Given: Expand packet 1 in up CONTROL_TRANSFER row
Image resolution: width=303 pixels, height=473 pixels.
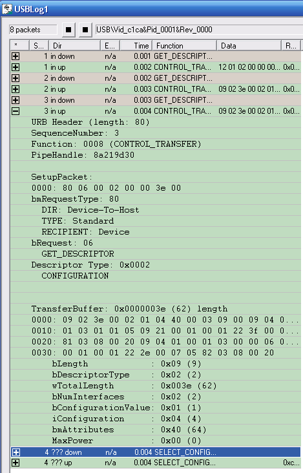Looking at the screenshot, I should point(16,67).
